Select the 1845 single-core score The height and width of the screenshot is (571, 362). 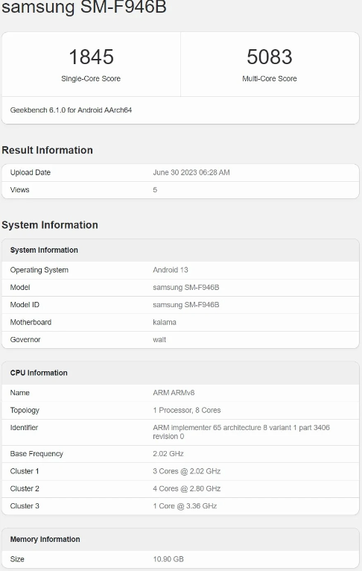point(92,57)
